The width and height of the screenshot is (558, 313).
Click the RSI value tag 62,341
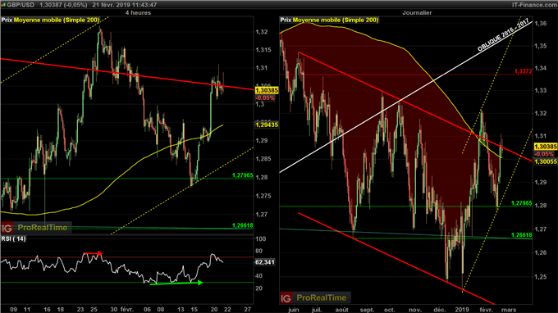265,262
